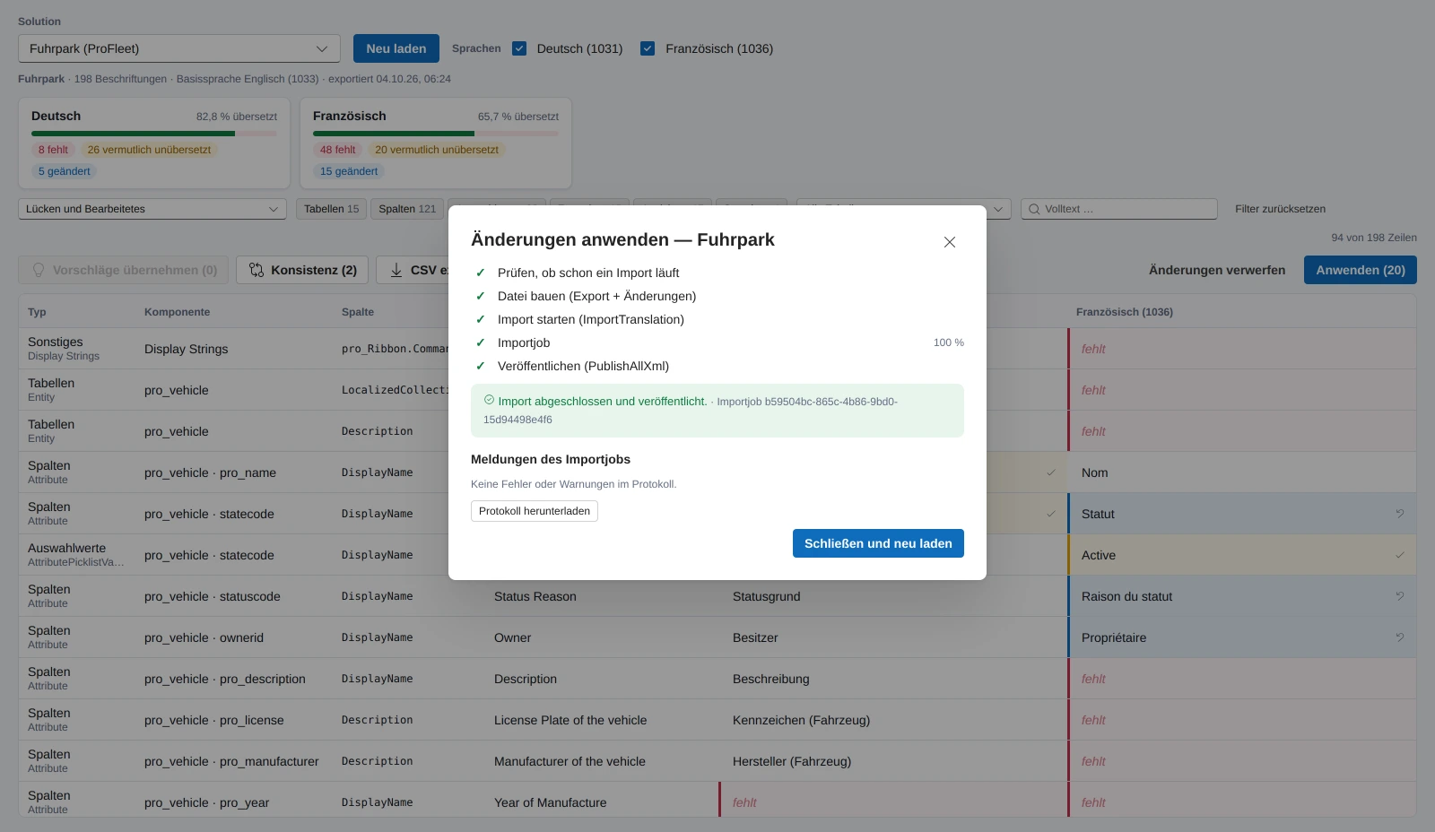Click the Deutsch translation progress bar

coord(154,134)
